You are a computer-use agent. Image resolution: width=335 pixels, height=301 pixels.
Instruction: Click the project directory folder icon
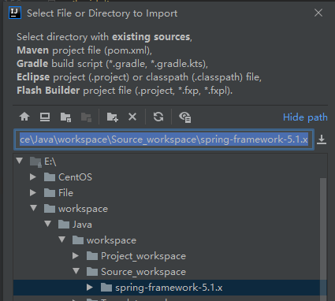(x=65, y=117)
